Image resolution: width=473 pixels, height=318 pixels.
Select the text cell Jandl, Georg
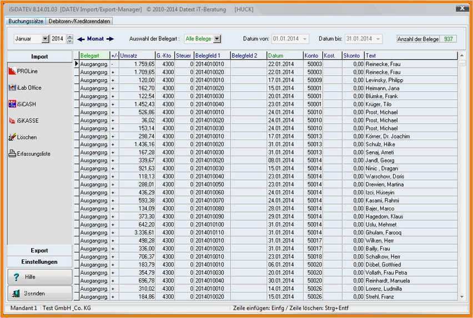(x=411, y=160)
